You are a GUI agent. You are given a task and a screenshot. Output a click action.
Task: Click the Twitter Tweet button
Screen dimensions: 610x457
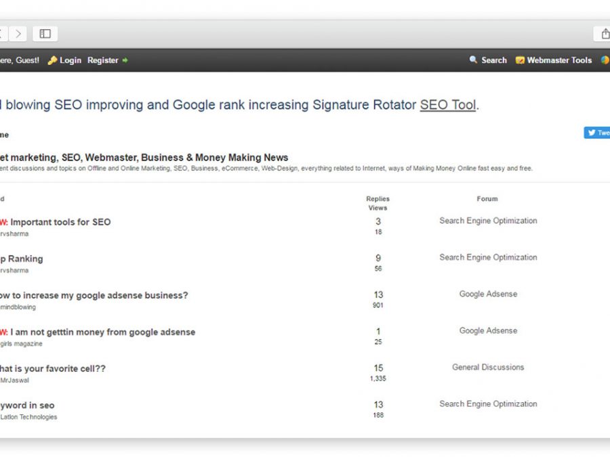click(x=598, y=133)
